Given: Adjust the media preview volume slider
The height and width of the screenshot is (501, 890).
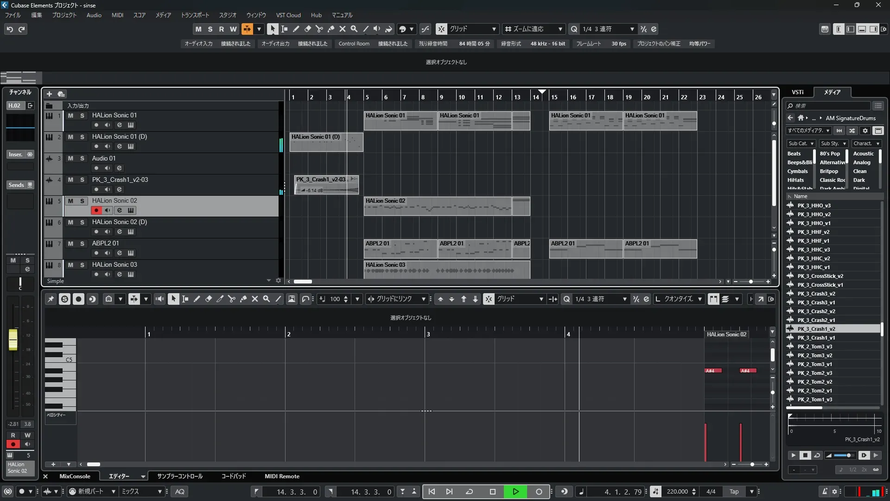Looking at the screenshot, I should pos(847,455).
